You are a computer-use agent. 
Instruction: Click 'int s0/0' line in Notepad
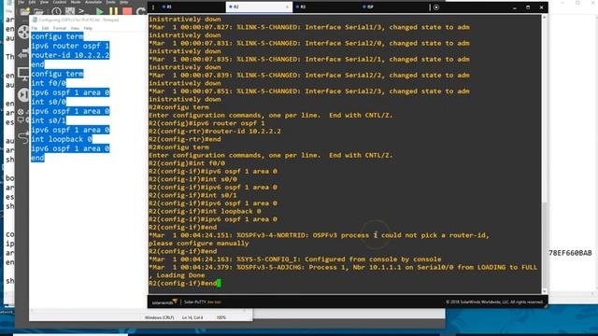49,102
